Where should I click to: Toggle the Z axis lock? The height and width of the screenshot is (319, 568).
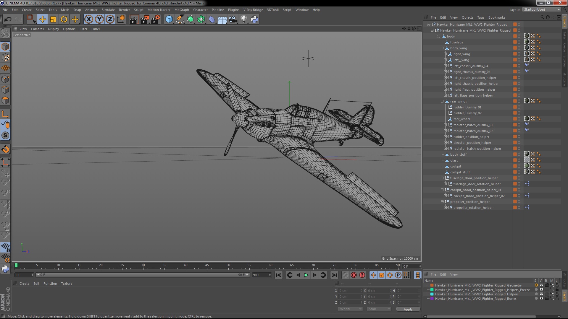click(x=110, y=19)
